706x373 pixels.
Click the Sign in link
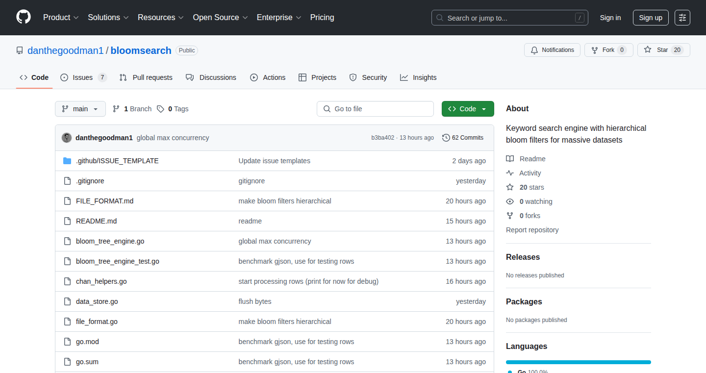click(610, 18)
